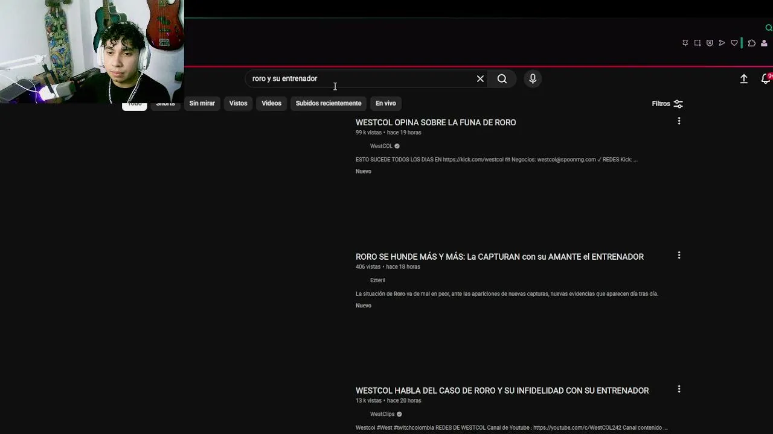Image resolution: width=773 pixels, height=434 pixels.
Task: Open video WESTCOL OPINA SOBRE LA FUNA DE RORO
Action: [435, 122]
